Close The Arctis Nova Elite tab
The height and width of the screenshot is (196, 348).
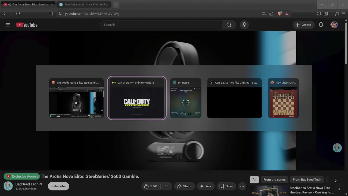pos(52,5)
